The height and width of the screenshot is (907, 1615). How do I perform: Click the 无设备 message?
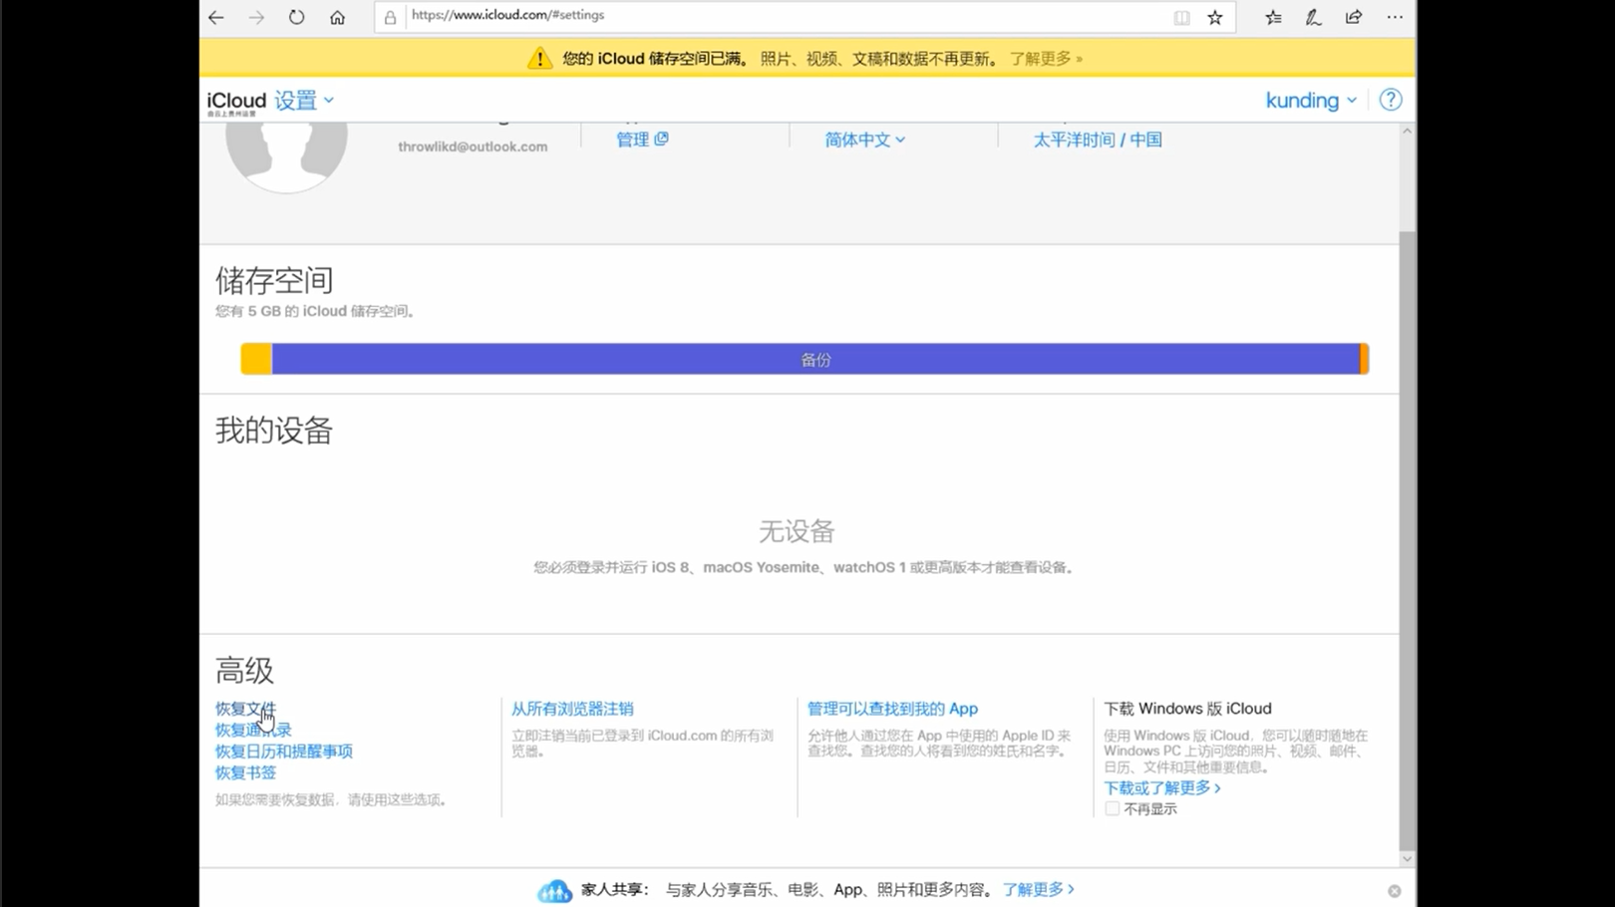[797, 531]
